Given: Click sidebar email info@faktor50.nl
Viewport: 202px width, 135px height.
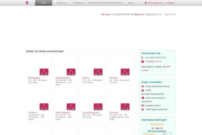Looking at the screenshot, I should (154, 61).
